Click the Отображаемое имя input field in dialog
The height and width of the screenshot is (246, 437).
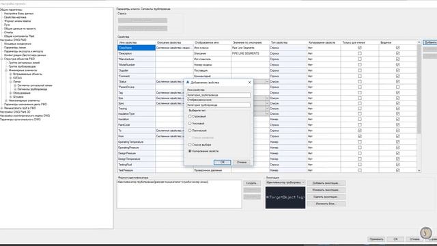(218, 105)
